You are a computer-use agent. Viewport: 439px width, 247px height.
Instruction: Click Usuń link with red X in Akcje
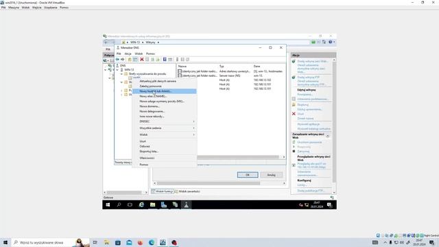coord(300,114)
